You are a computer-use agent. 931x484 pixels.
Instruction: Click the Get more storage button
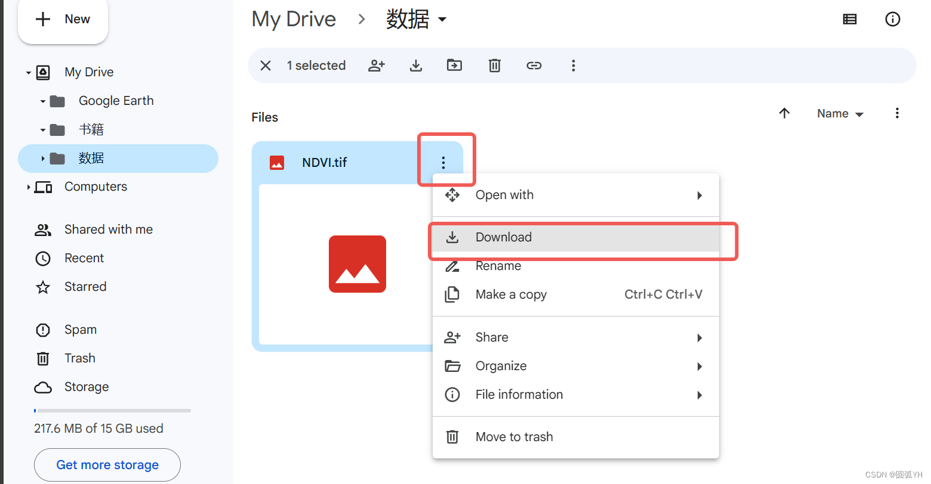click(x=107, y=465)
